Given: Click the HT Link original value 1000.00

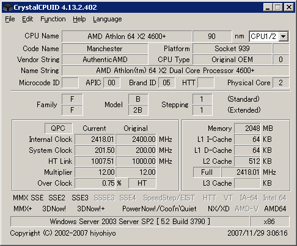Looking at the screenshot, I should point(136,161).
